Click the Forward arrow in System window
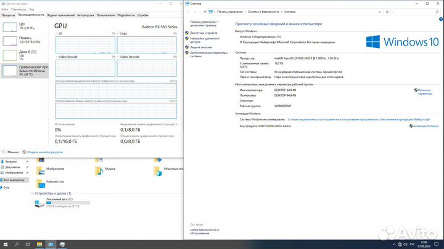This screenshot has width=444, height=249. [x=195, y=12]
